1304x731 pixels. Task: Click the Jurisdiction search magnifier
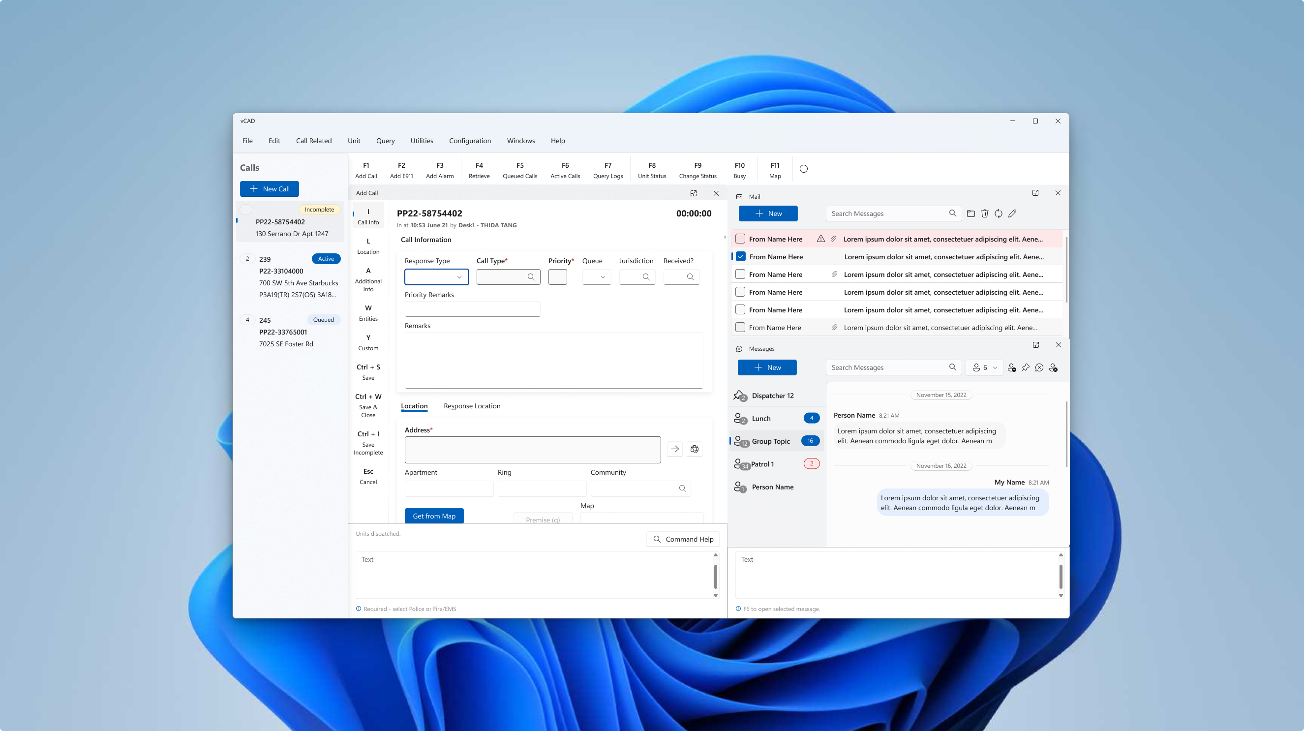[x=646, y=277]
